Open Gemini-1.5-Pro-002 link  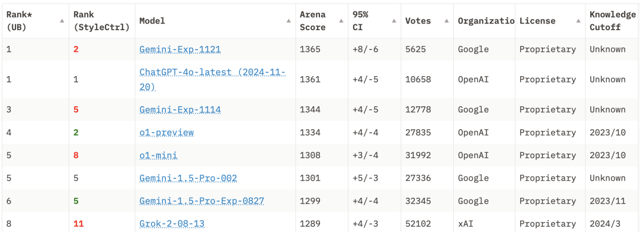click(x=188, y=178)
